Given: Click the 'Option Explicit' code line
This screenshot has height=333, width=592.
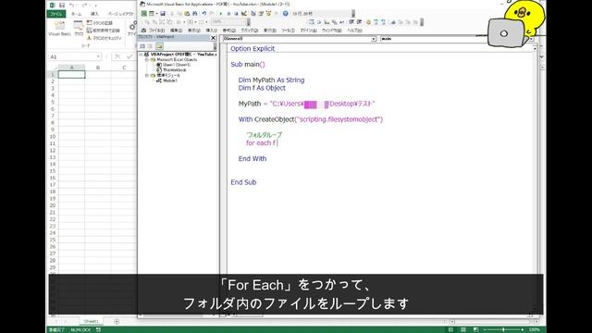Looking at the screenshot, I should (x=253, y=48).
